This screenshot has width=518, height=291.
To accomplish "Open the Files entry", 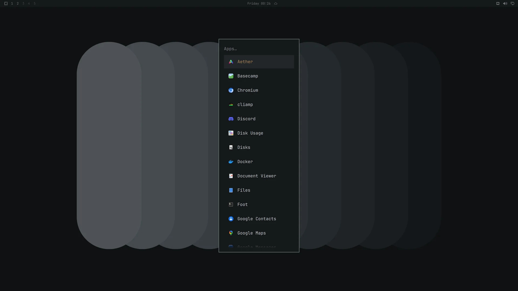I will point(259,190).
